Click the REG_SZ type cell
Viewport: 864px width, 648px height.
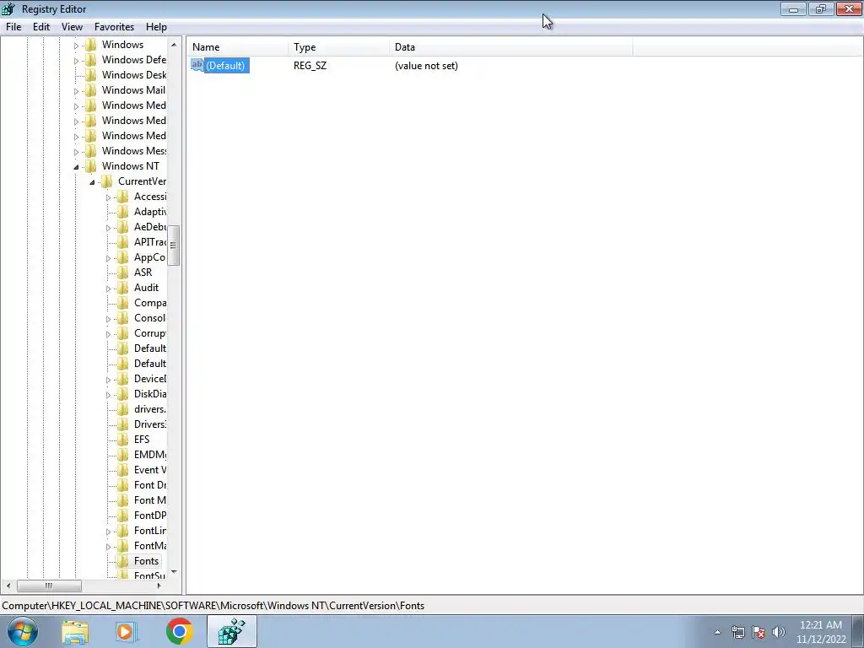click(x=310, y=66)
